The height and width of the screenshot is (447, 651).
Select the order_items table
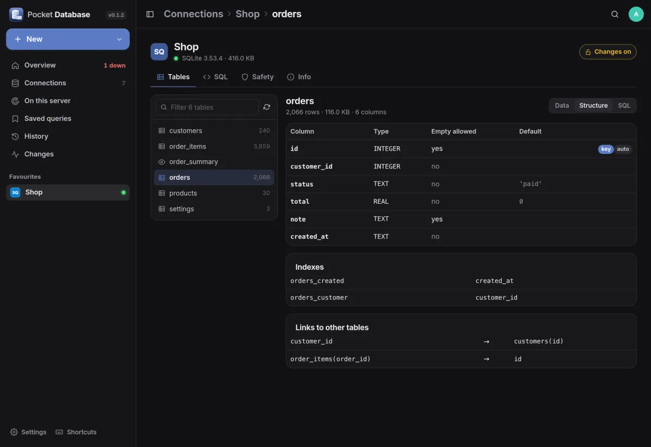pyautogui.click(x=214, y=146)
